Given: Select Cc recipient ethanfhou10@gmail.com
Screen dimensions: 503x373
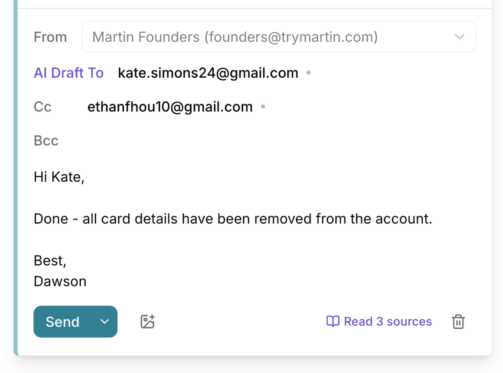Looking at the screenshot, I should 170,107.
